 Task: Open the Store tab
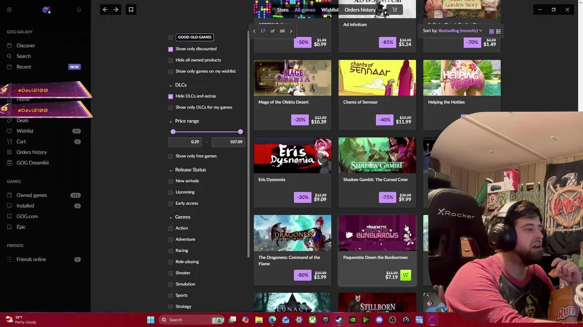[x=282, y=10]
